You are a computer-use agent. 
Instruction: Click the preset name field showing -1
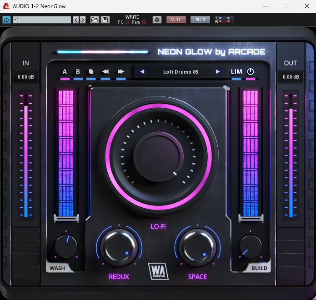[42, 20]
